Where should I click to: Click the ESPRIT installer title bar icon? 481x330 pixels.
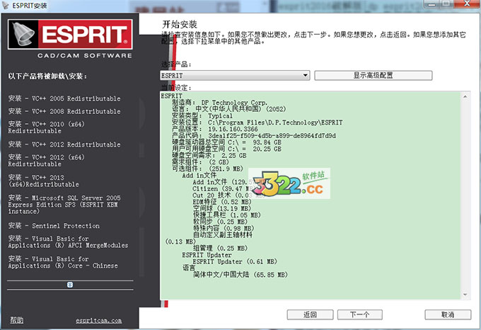[5, 6]
